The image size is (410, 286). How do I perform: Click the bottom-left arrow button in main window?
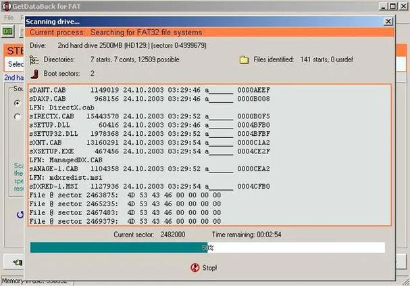click(14, 262)
